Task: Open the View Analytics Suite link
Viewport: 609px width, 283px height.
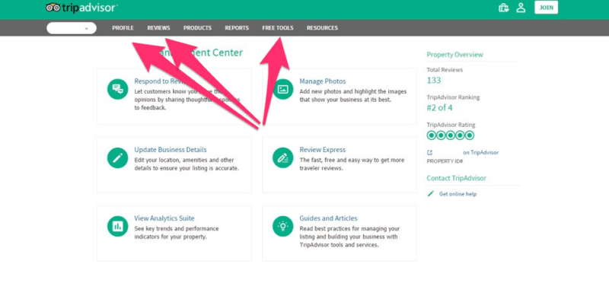Action: point(164,218)
